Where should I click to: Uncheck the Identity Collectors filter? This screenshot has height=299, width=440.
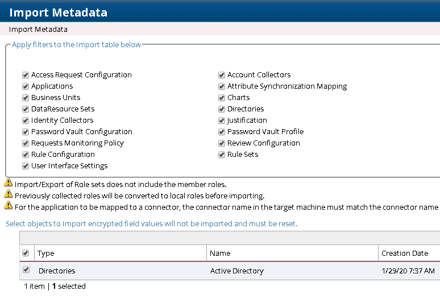click(x=26, y=121)
